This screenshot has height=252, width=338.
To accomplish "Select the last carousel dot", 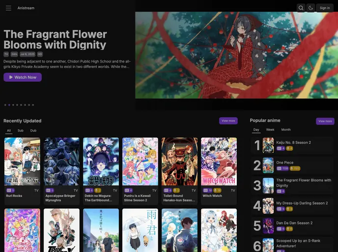I will click(x=33, y=105).
